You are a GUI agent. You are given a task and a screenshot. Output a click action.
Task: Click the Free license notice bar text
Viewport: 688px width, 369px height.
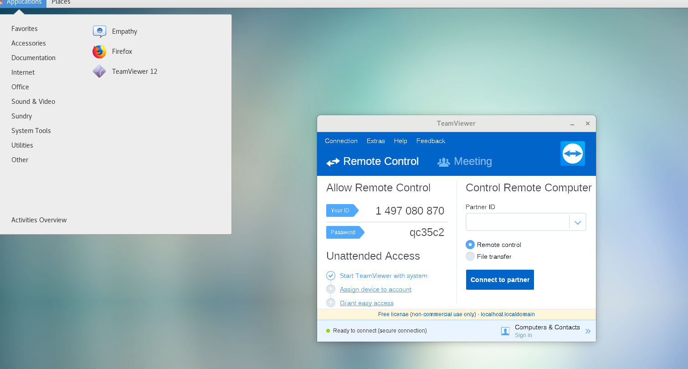457,314
